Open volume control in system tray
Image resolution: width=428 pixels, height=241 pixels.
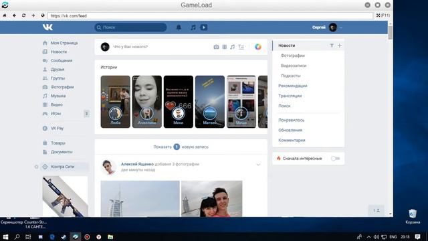pos(376,236)
